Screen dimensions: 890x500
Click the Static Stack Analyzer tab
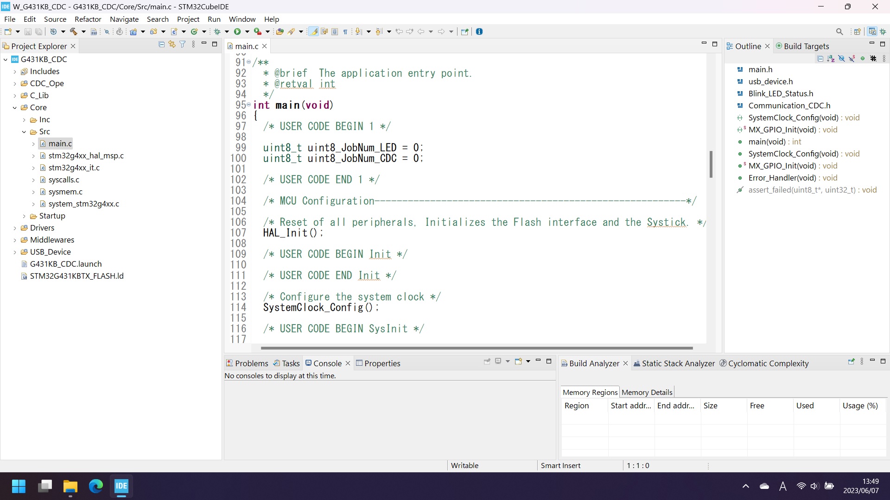[x=679, y=363]
